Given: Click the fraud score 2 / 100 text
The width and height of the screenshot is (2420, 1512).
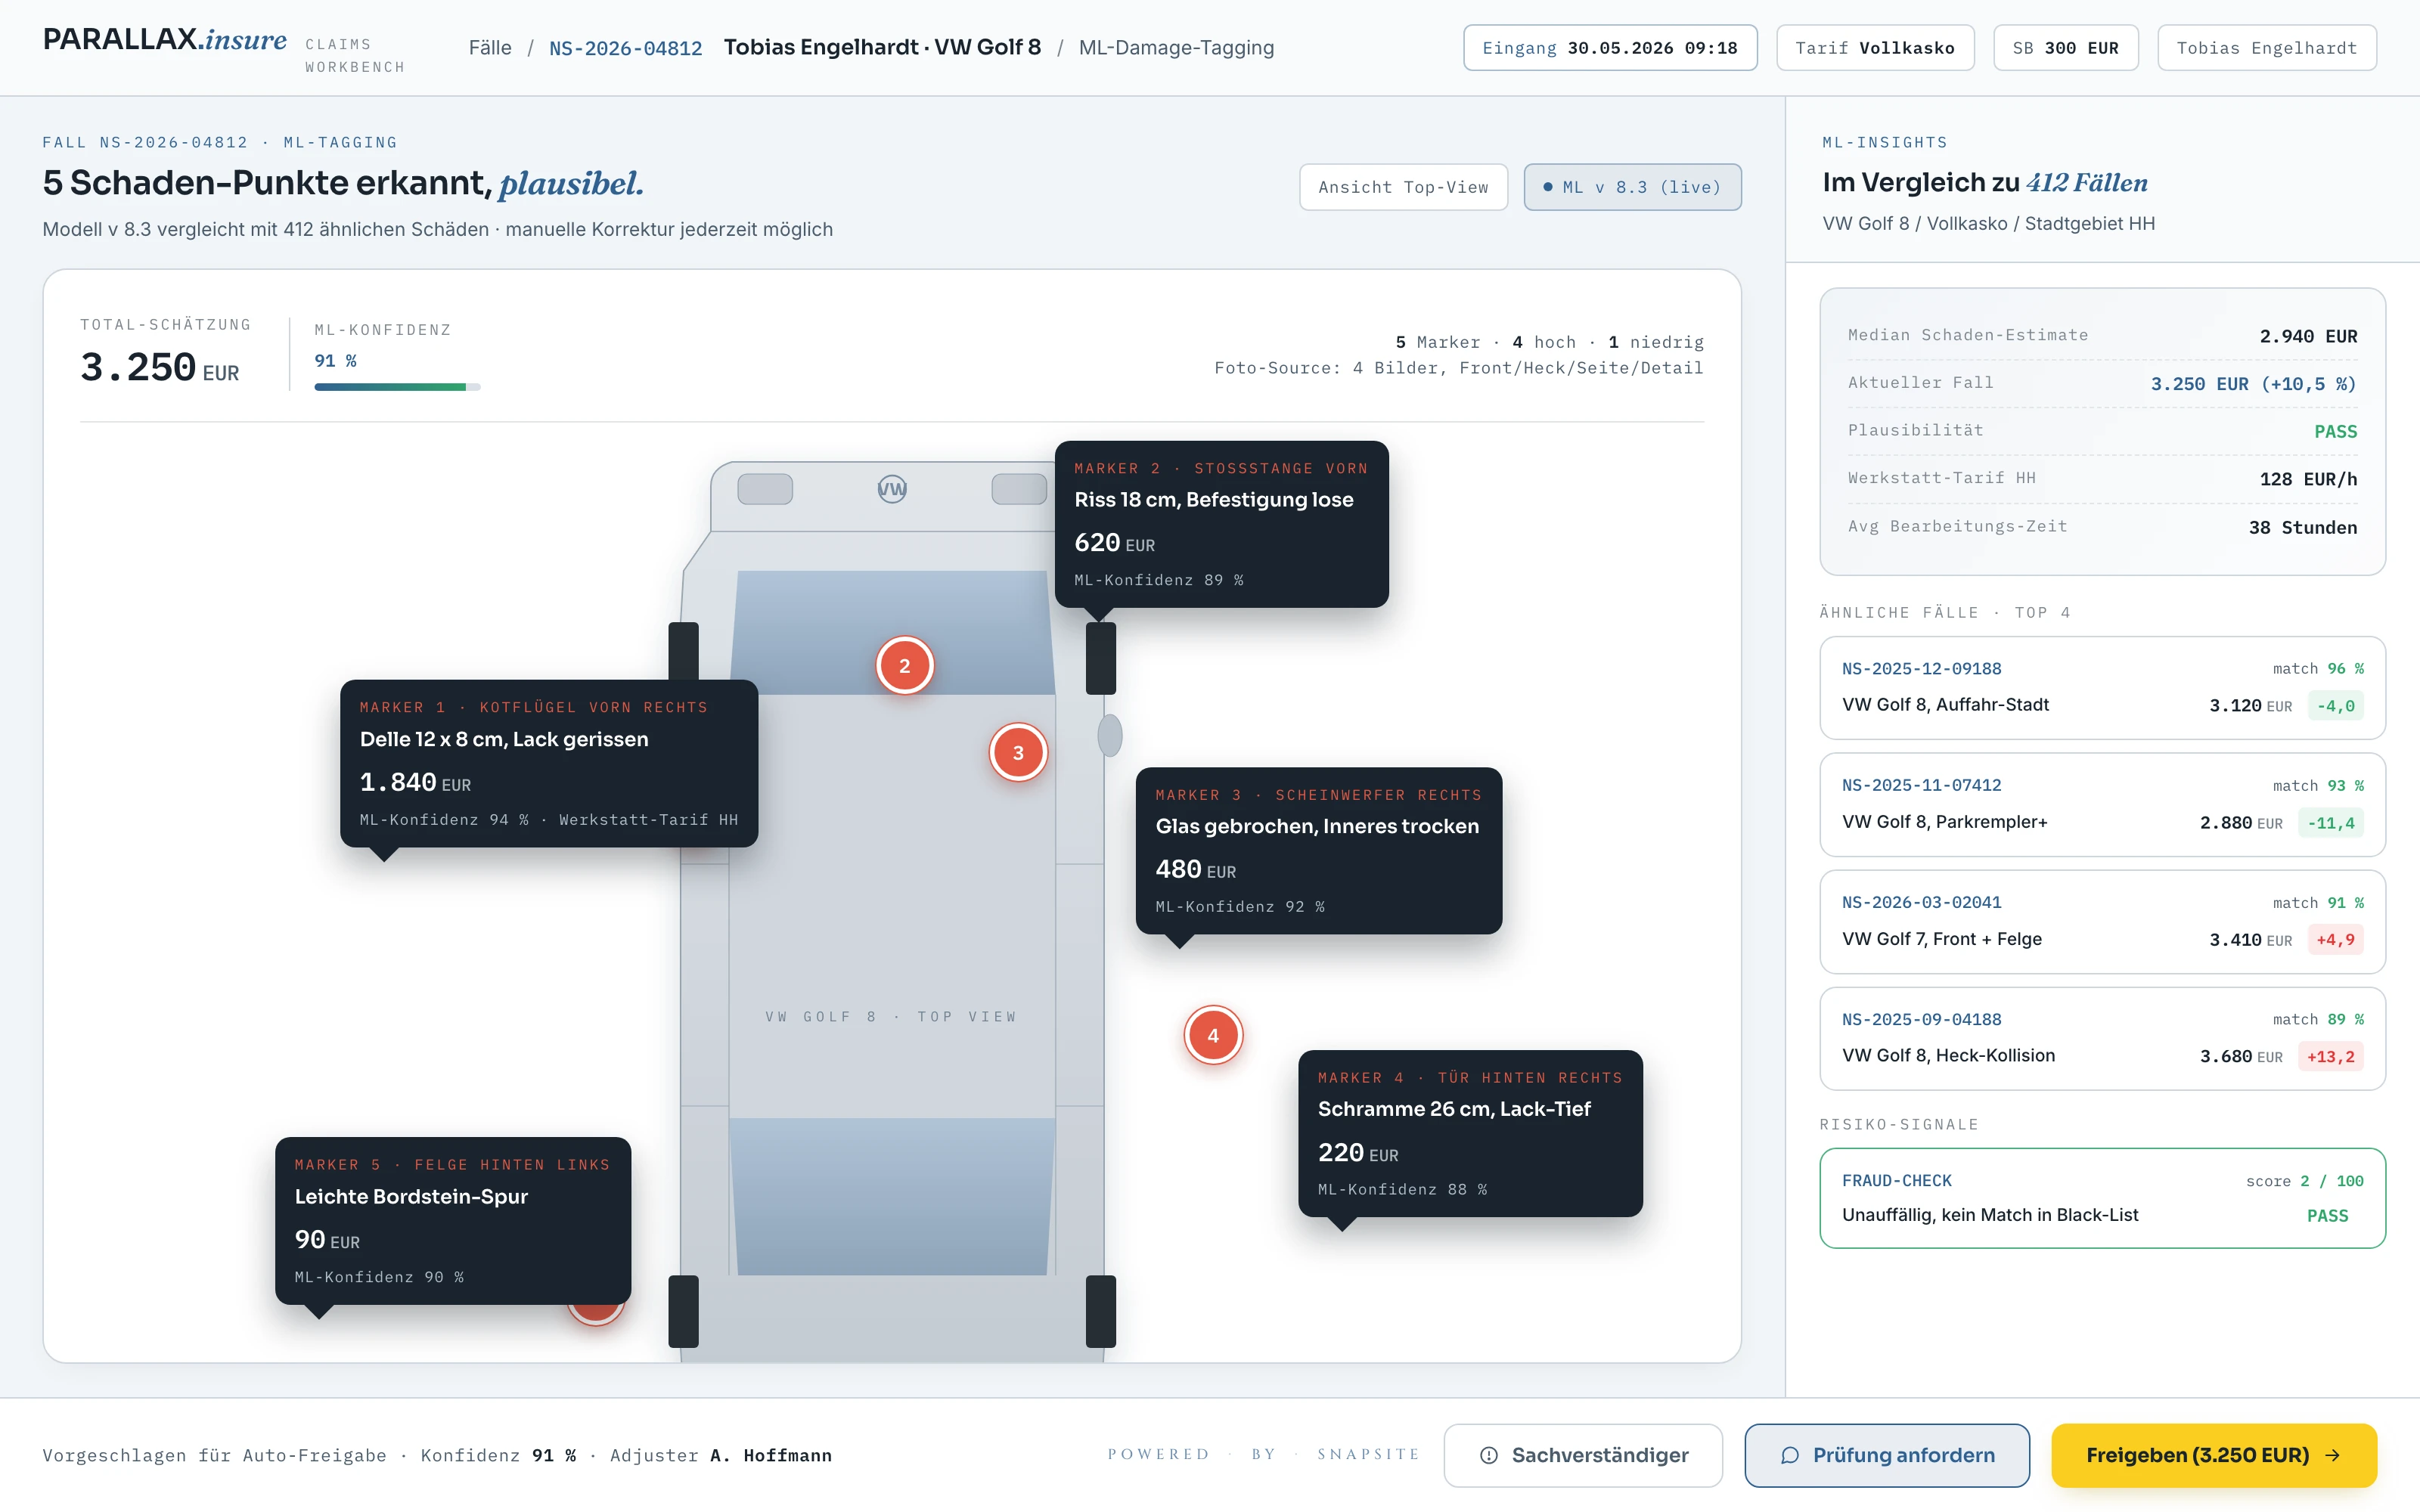Looking at the screenshot, I should click(x=2304, y=1181).
